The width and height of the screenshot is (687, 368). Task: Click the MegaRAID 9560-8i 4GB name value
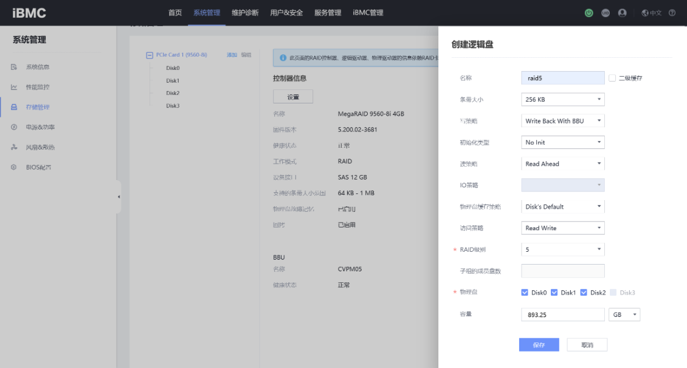click(x=371, y=114)
